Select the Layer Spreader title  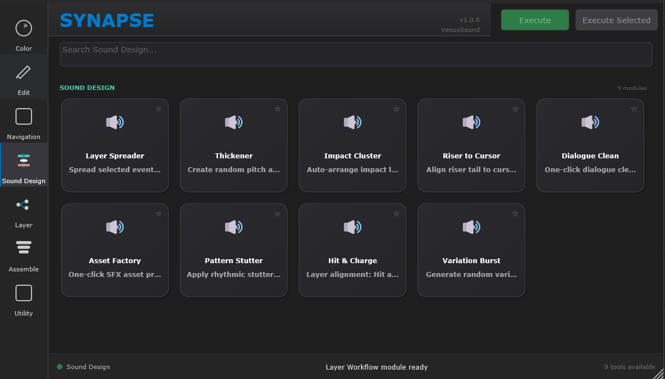pyautogui.click(x=115, y=156)
